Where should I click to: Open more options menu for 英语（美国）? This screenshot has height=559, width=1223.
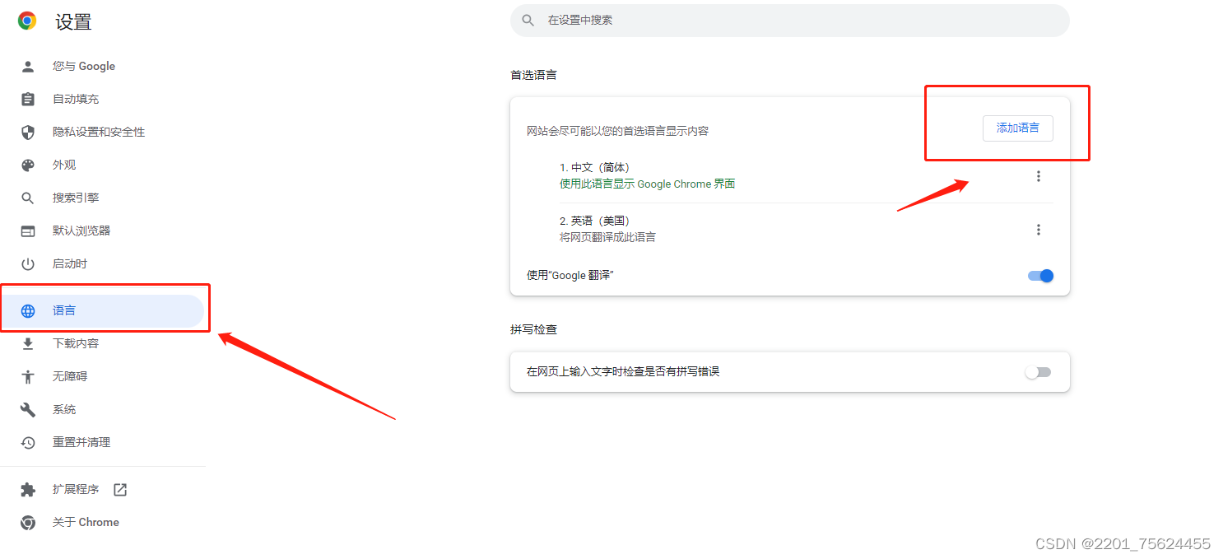coord(1038,230)
